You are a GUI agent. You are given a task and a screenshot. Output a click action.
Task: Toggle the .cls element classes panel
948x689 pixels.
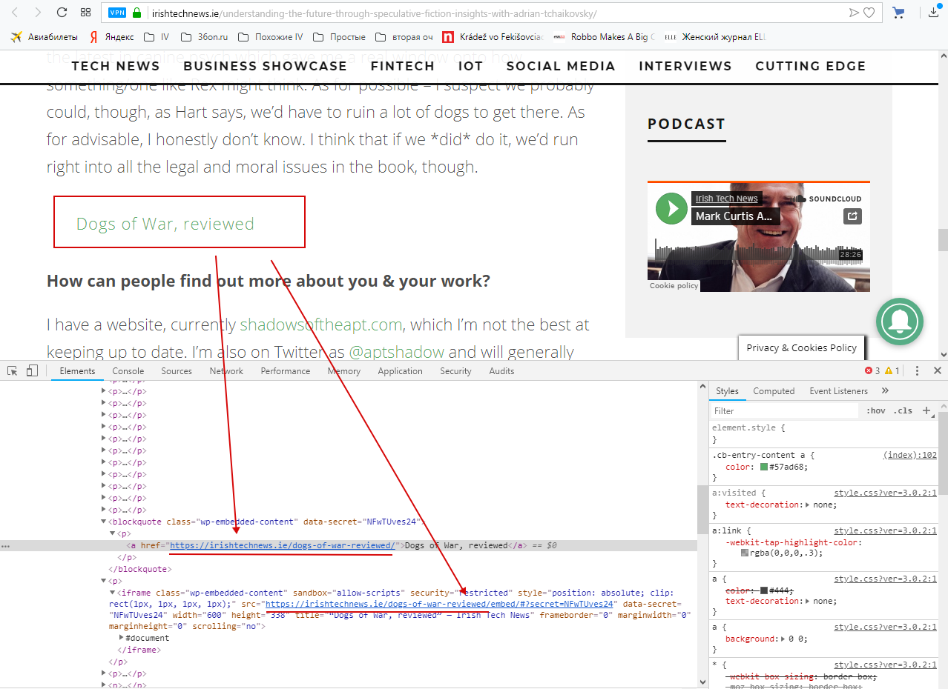click(903, 411)
